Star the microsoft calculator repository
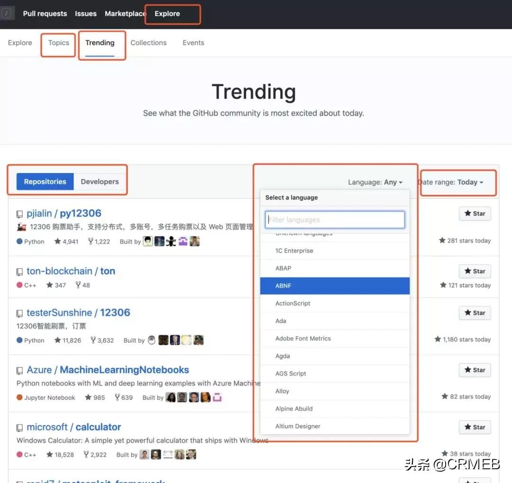 point(475,427)
